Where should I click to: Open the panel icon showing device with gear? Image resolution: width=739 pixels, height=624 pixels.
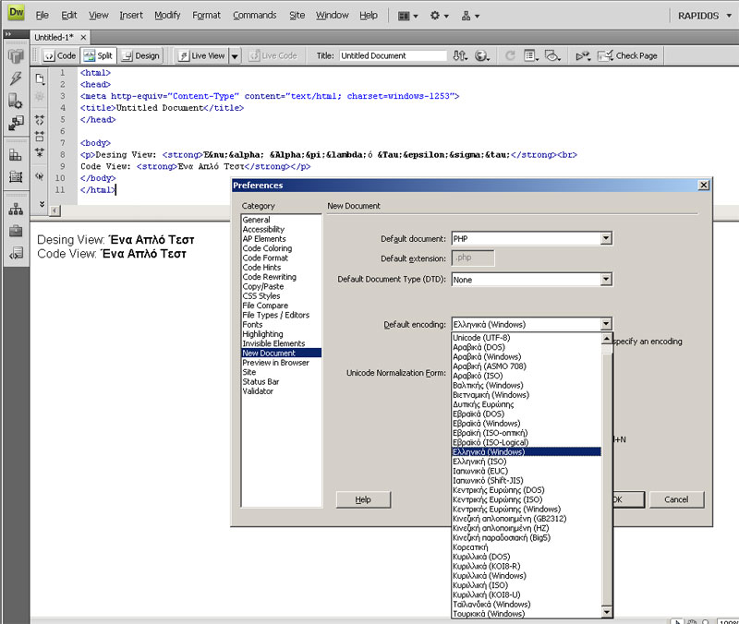click(x=16, y=101)
